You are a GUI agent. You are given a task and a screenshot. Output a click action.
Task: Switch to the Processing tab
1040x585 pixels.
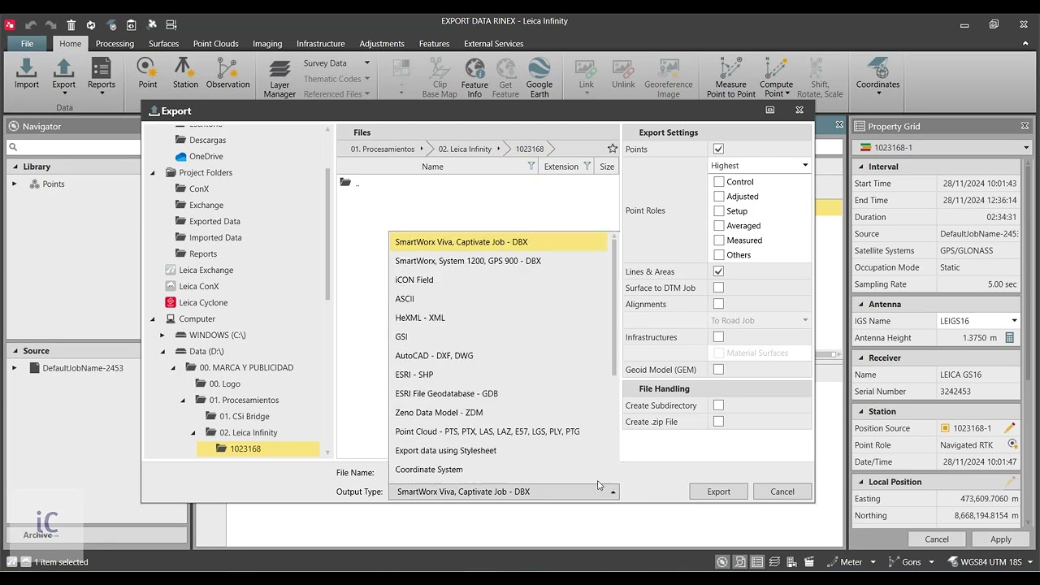tap(115, 44)
